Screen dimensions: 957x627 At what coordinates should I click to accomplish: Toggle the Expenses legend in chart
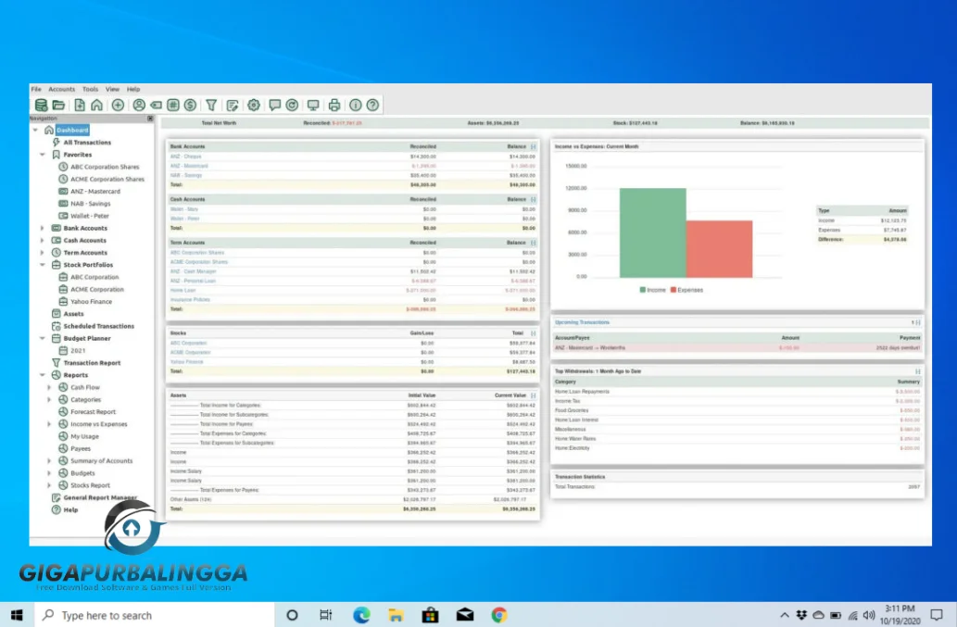tap(686, 290)
